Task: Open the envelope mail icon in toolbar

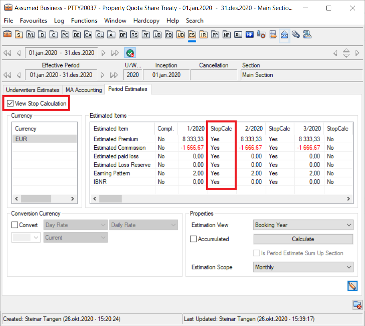Action: click(284, 35)
